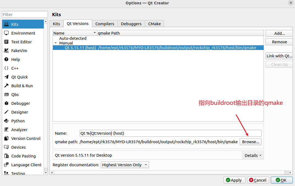This screenshot has width=295, height=186.
Task: Open the Compilers tab
Action: tap(105, 24)
